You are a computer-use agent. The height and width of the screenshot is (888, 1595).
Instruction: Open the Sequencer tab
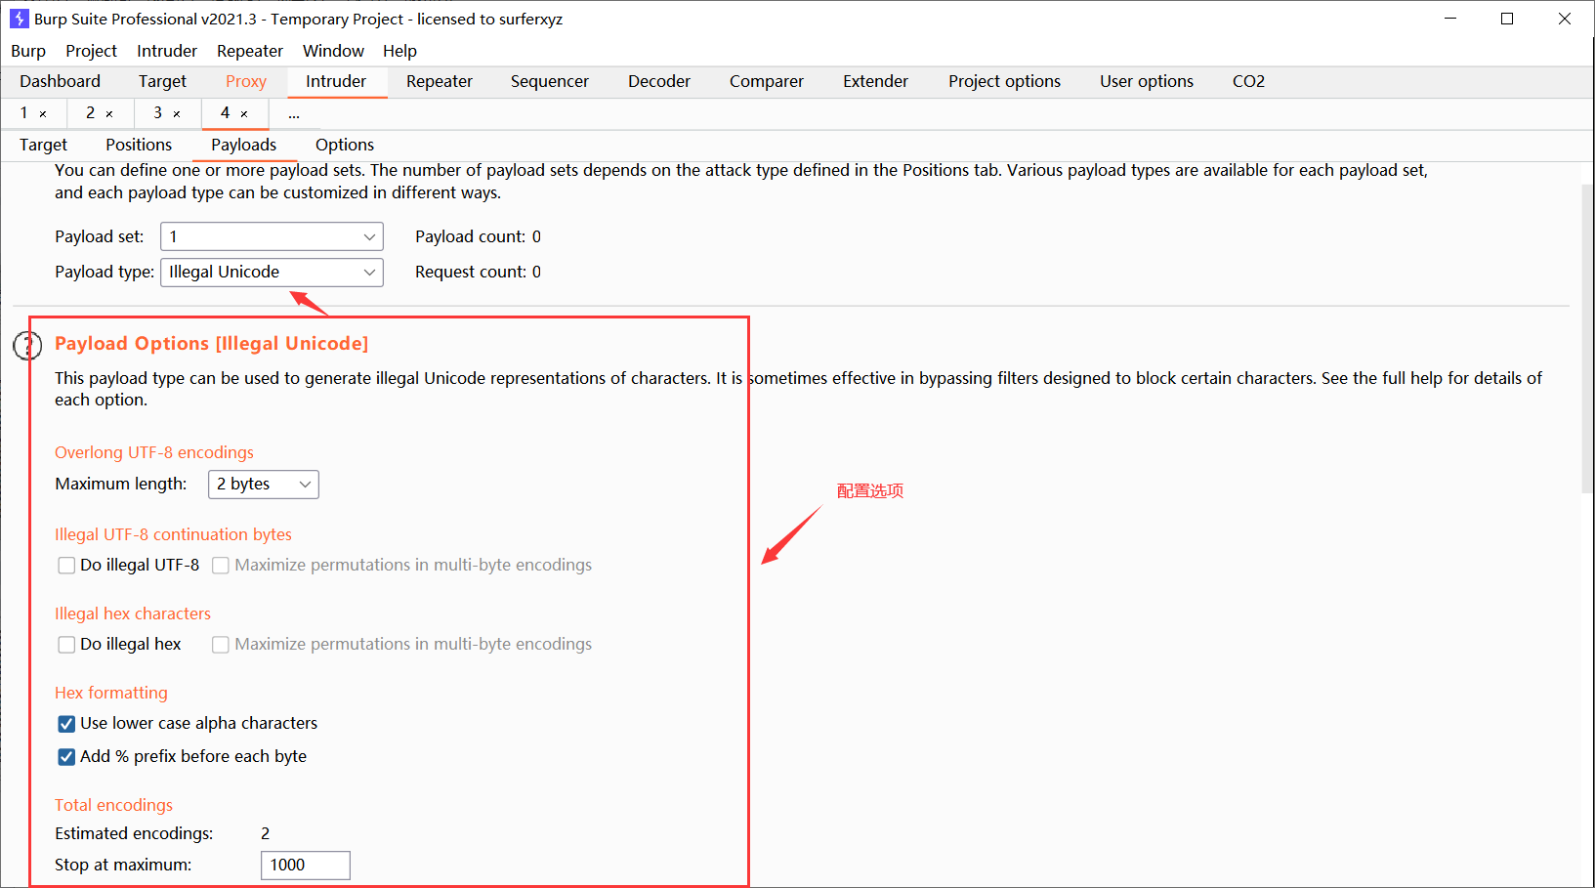[x=550, y=81]
